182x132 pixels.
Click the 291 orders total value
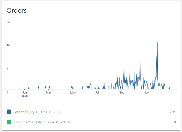point(172,112)
